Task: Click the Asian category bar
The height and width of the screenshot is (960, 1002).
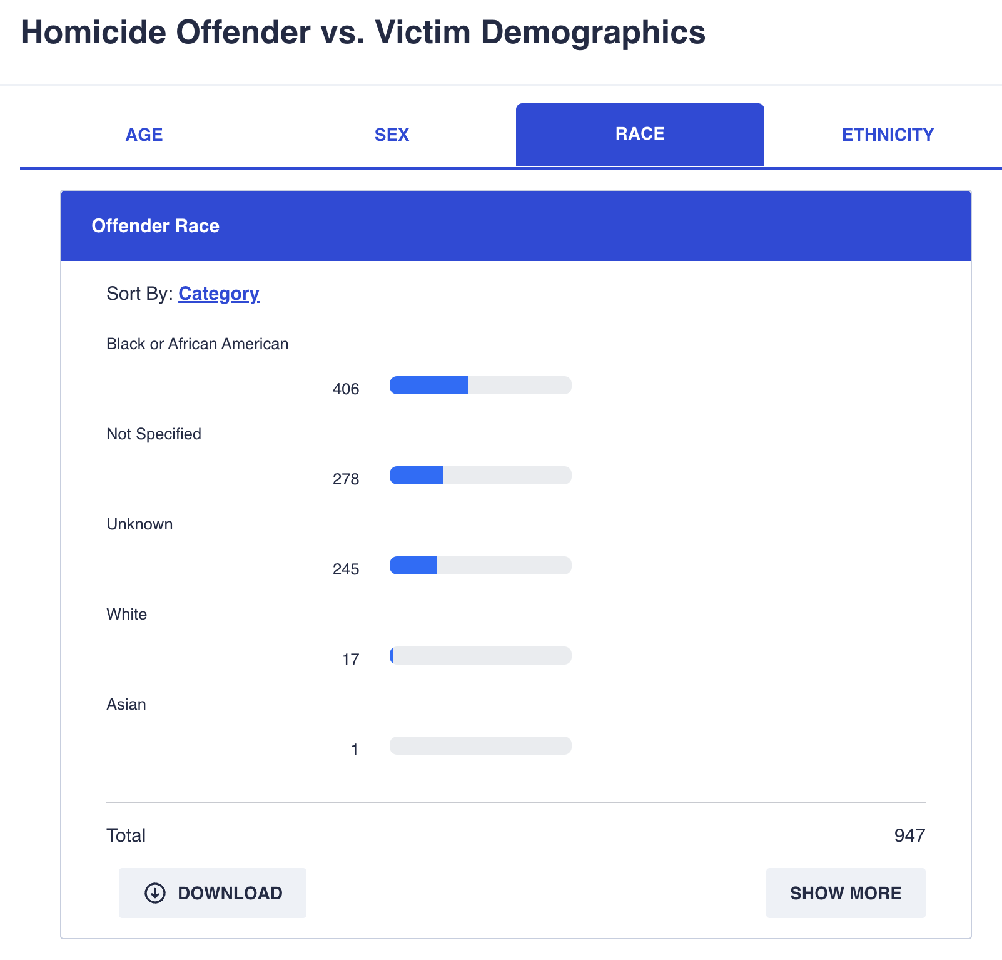Action: tap(480, 746)
